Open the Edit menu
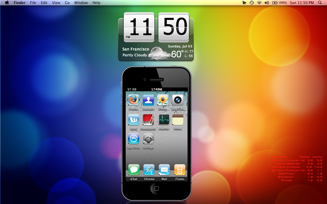The image size is (327, 204). point(44,3)
